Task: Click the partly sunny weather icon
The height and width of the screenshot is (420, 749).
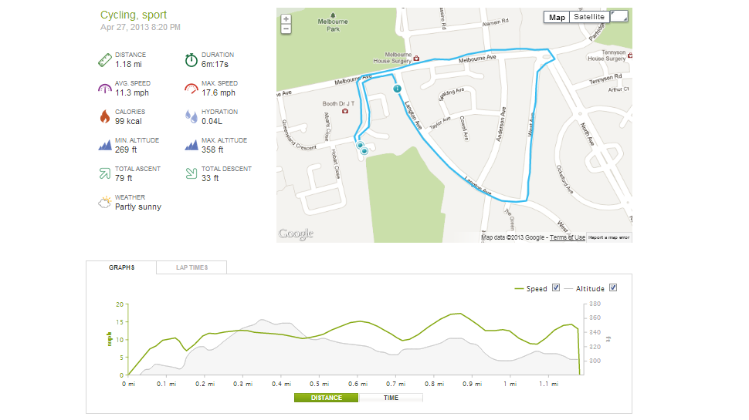Action: coord(104,202)
